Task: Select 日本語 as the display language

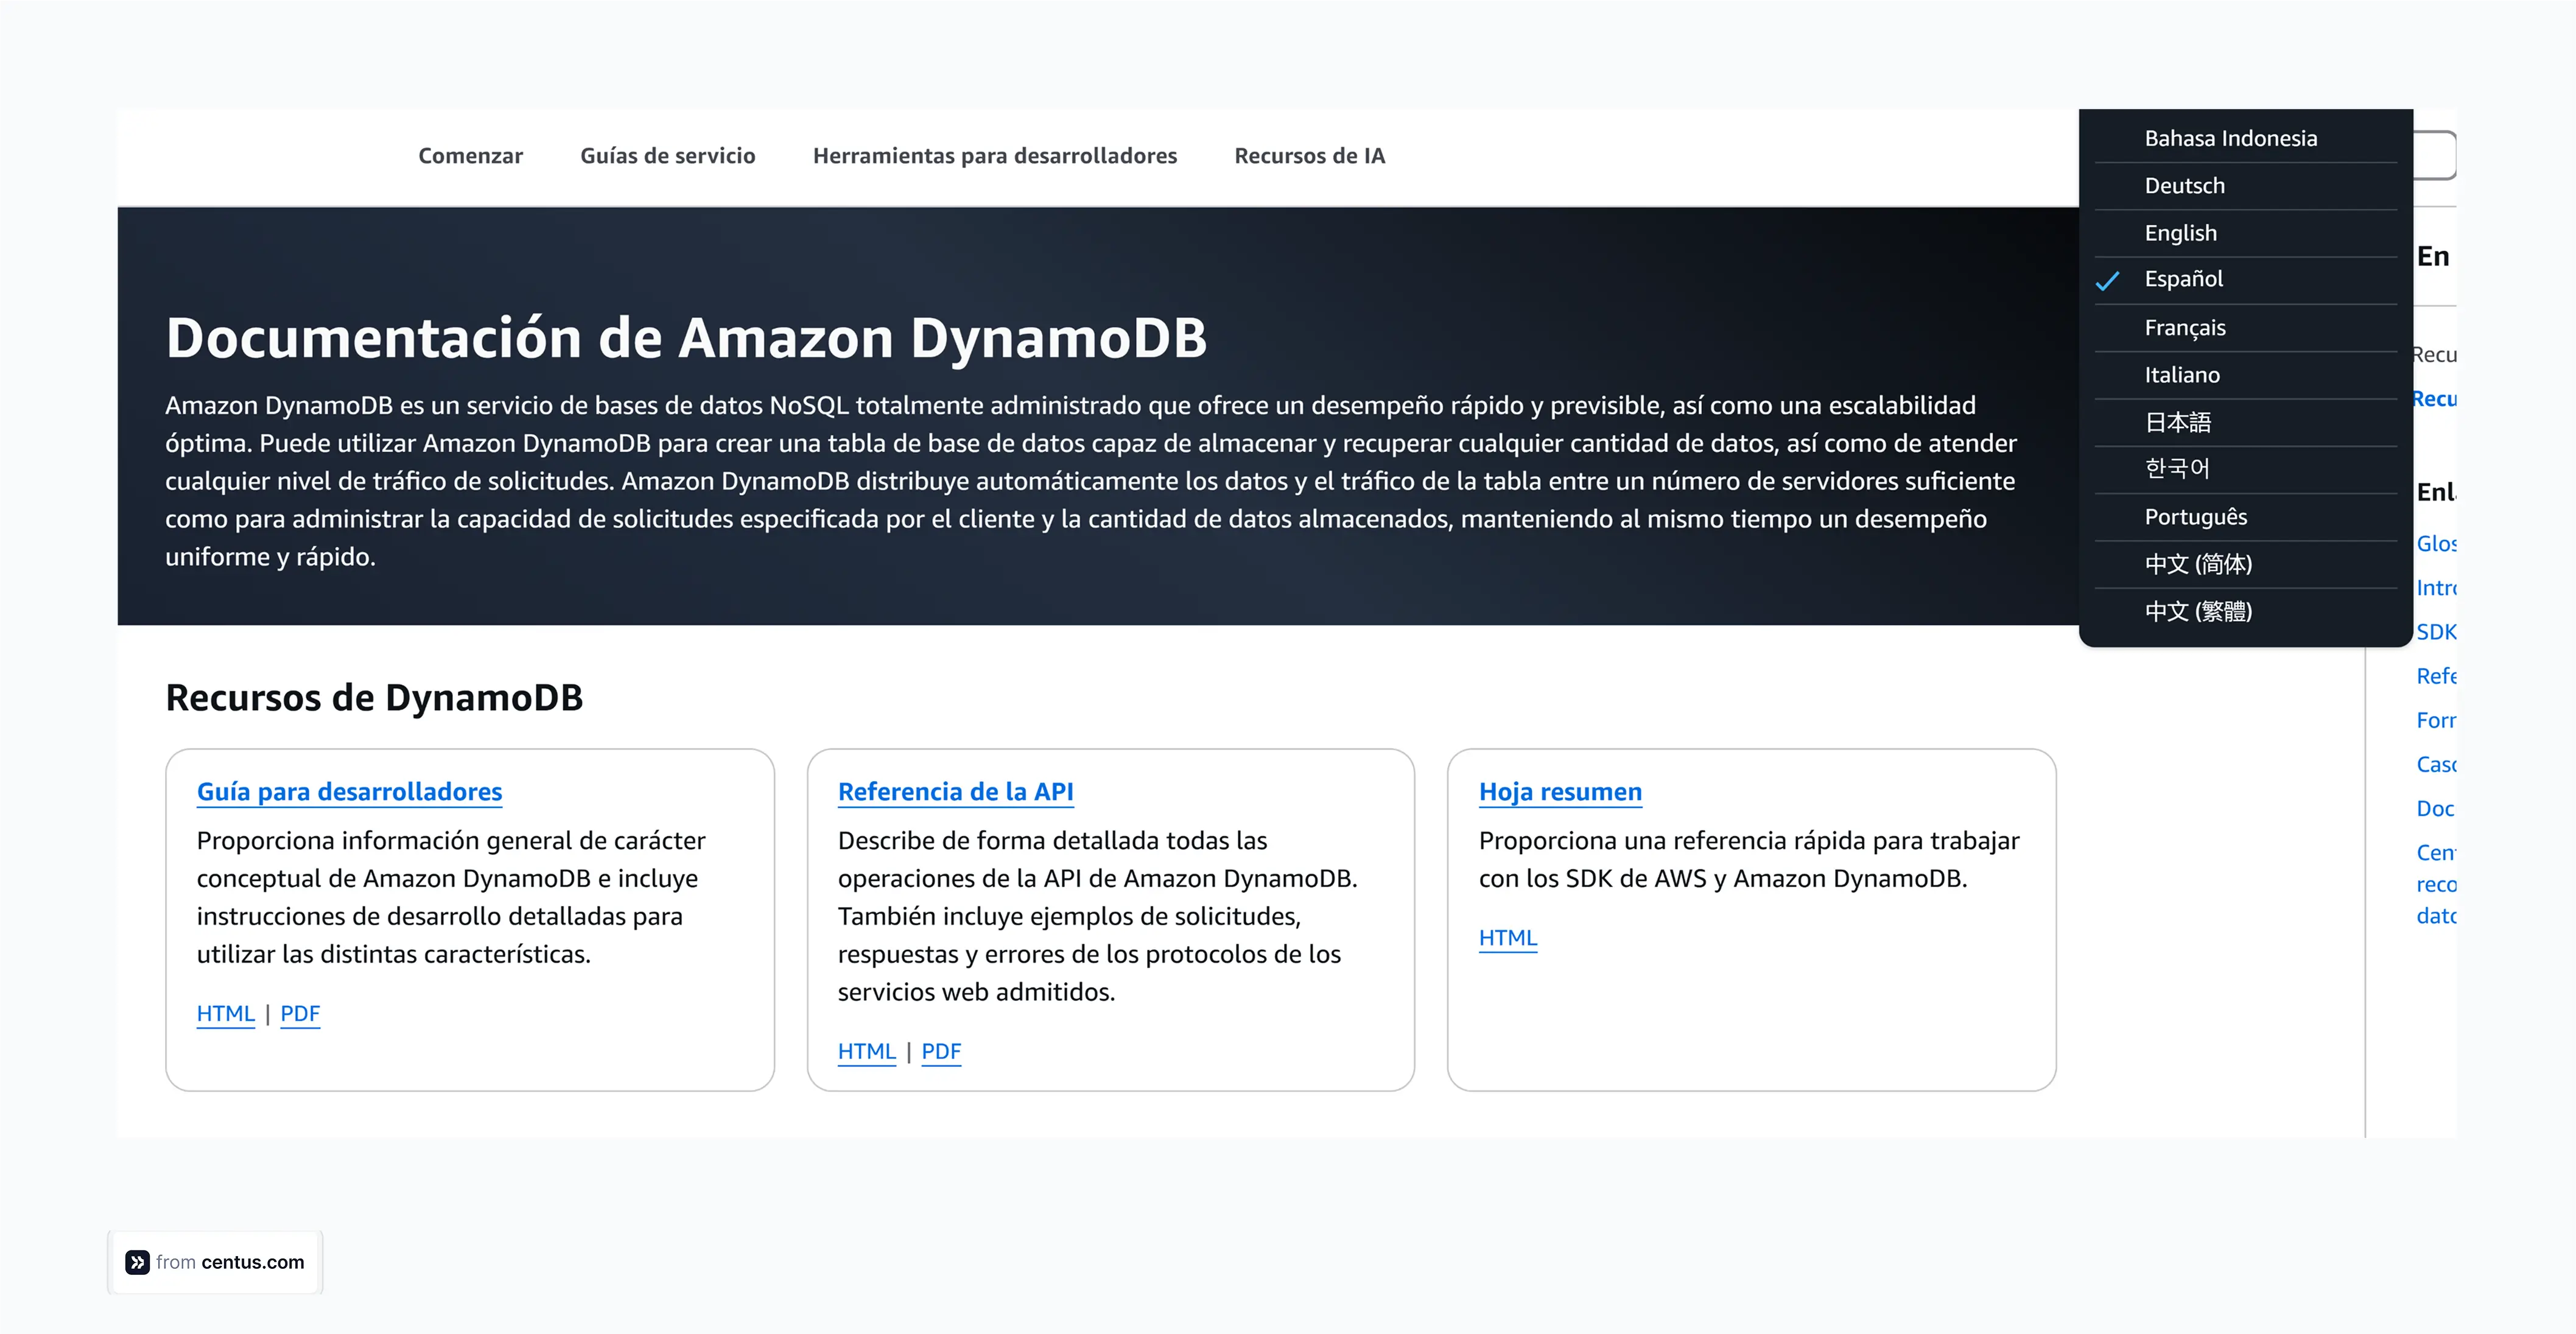Action: click(x=2178, y=422)
